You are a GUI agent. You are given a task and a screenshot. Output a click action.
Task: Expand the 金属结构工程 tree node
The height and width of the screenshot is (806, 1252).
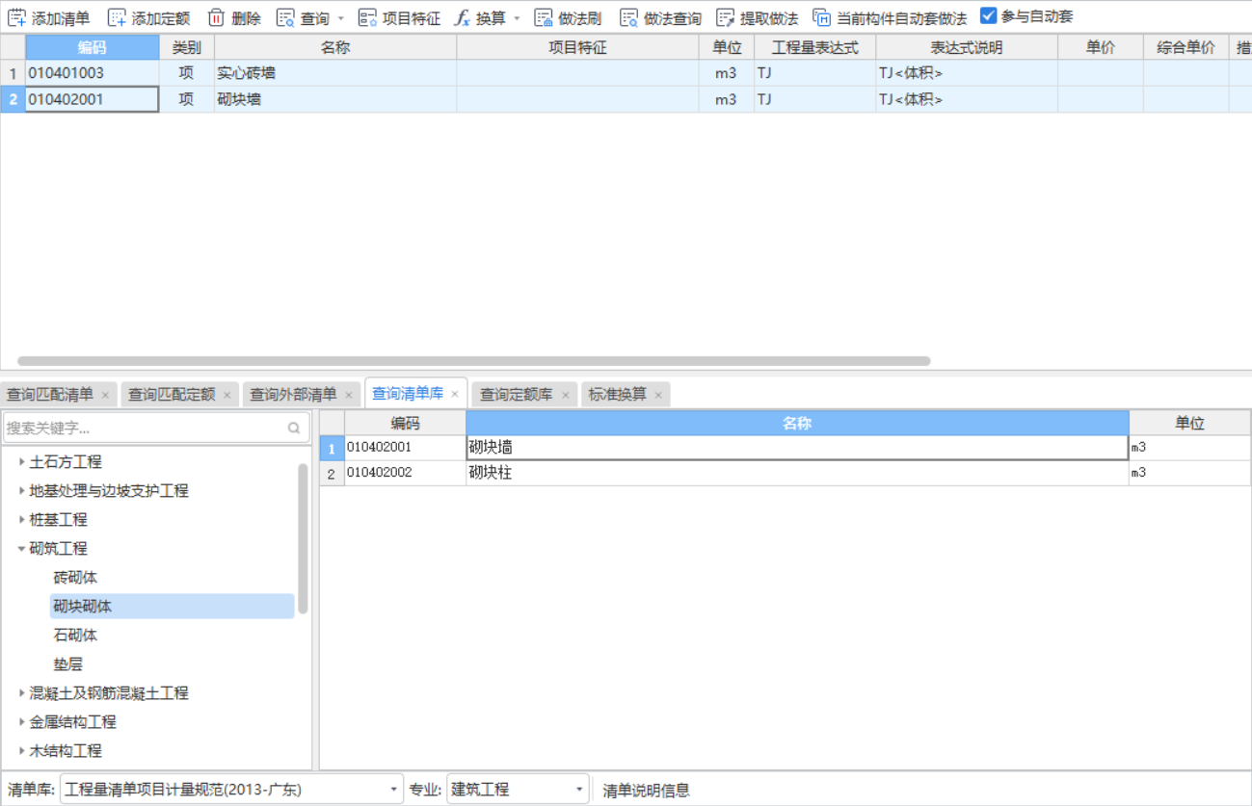(x=22, y=722)
